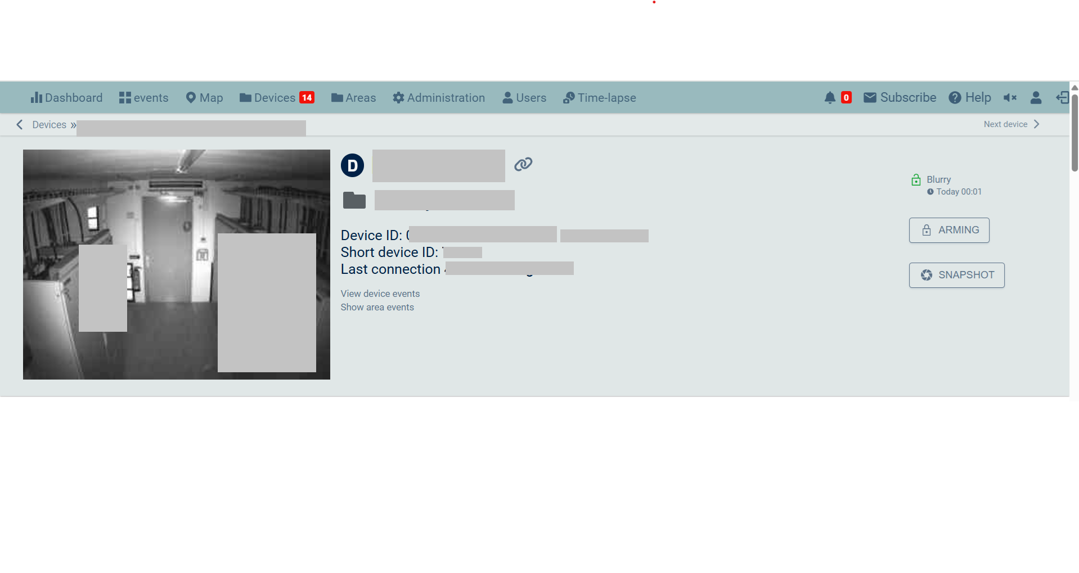
Task: Toggle the muted speaker sound icon
Action: (x=1010, y=98)
